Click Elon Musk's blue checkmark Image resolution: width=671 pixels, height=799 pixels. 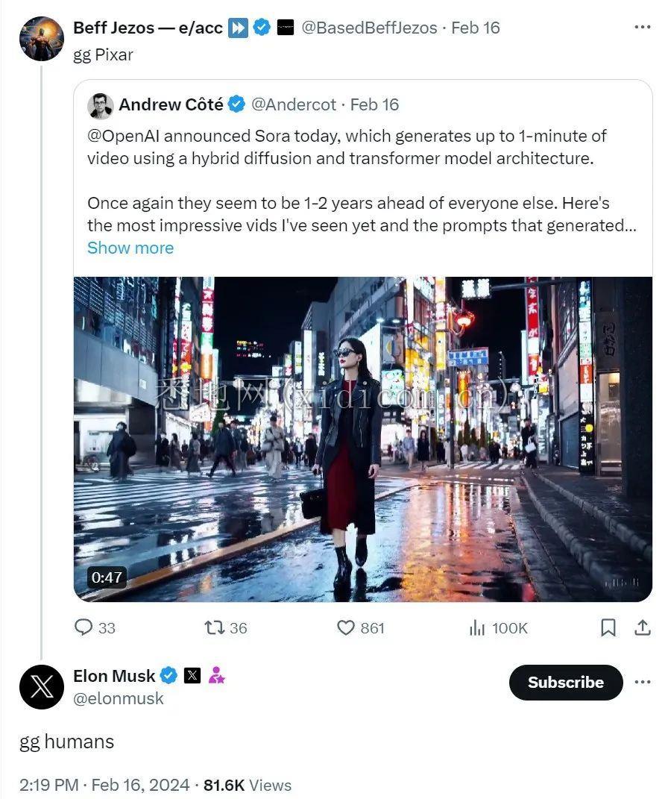click(x=168, y=676)
